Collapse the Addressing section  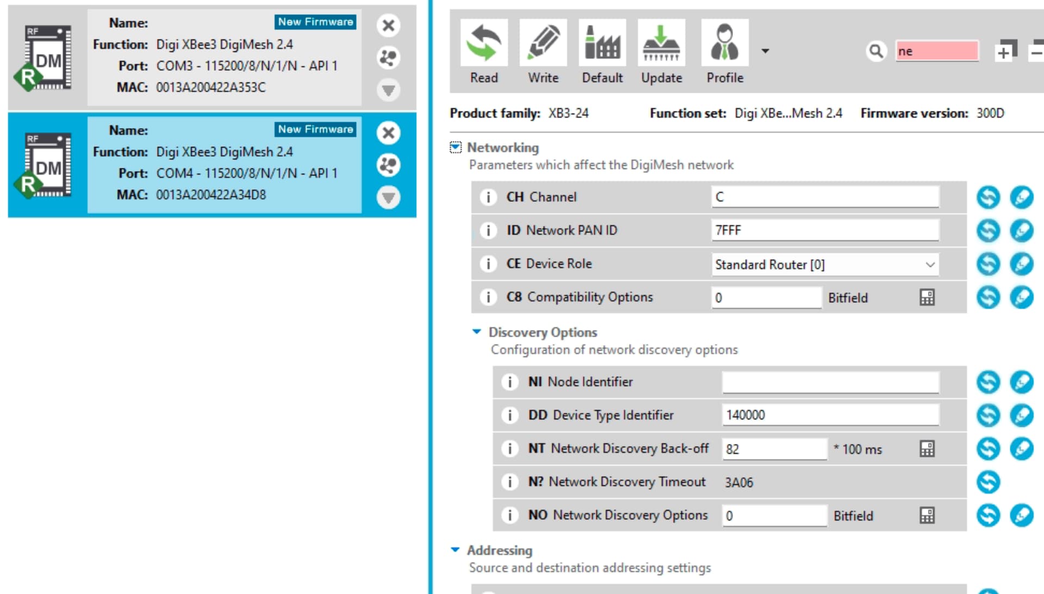455,550
